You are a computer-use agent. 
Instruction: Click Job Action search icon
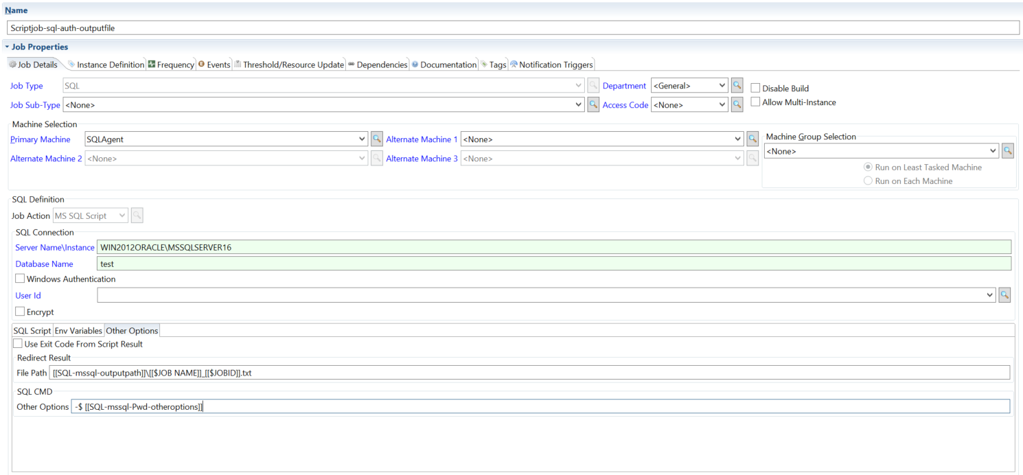click(137, 216)
